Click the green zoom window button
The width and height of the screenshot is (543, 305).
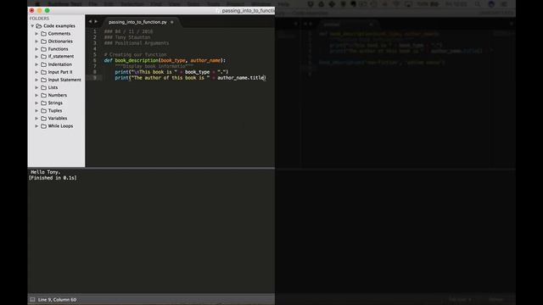[x=48, y=11]
